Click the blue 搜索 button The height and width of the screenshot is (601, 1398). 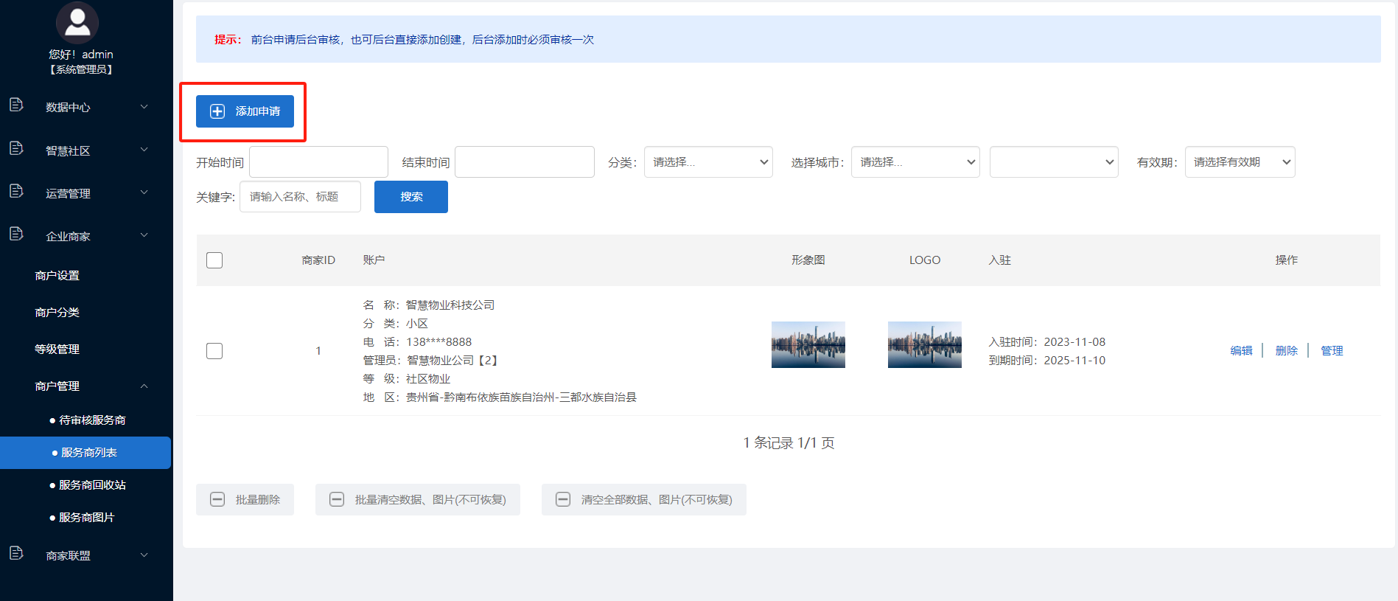tap(411, 197)
